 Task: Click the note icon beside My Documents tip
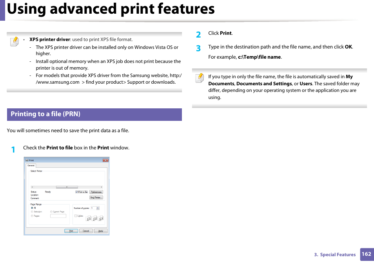click(200, 78)
